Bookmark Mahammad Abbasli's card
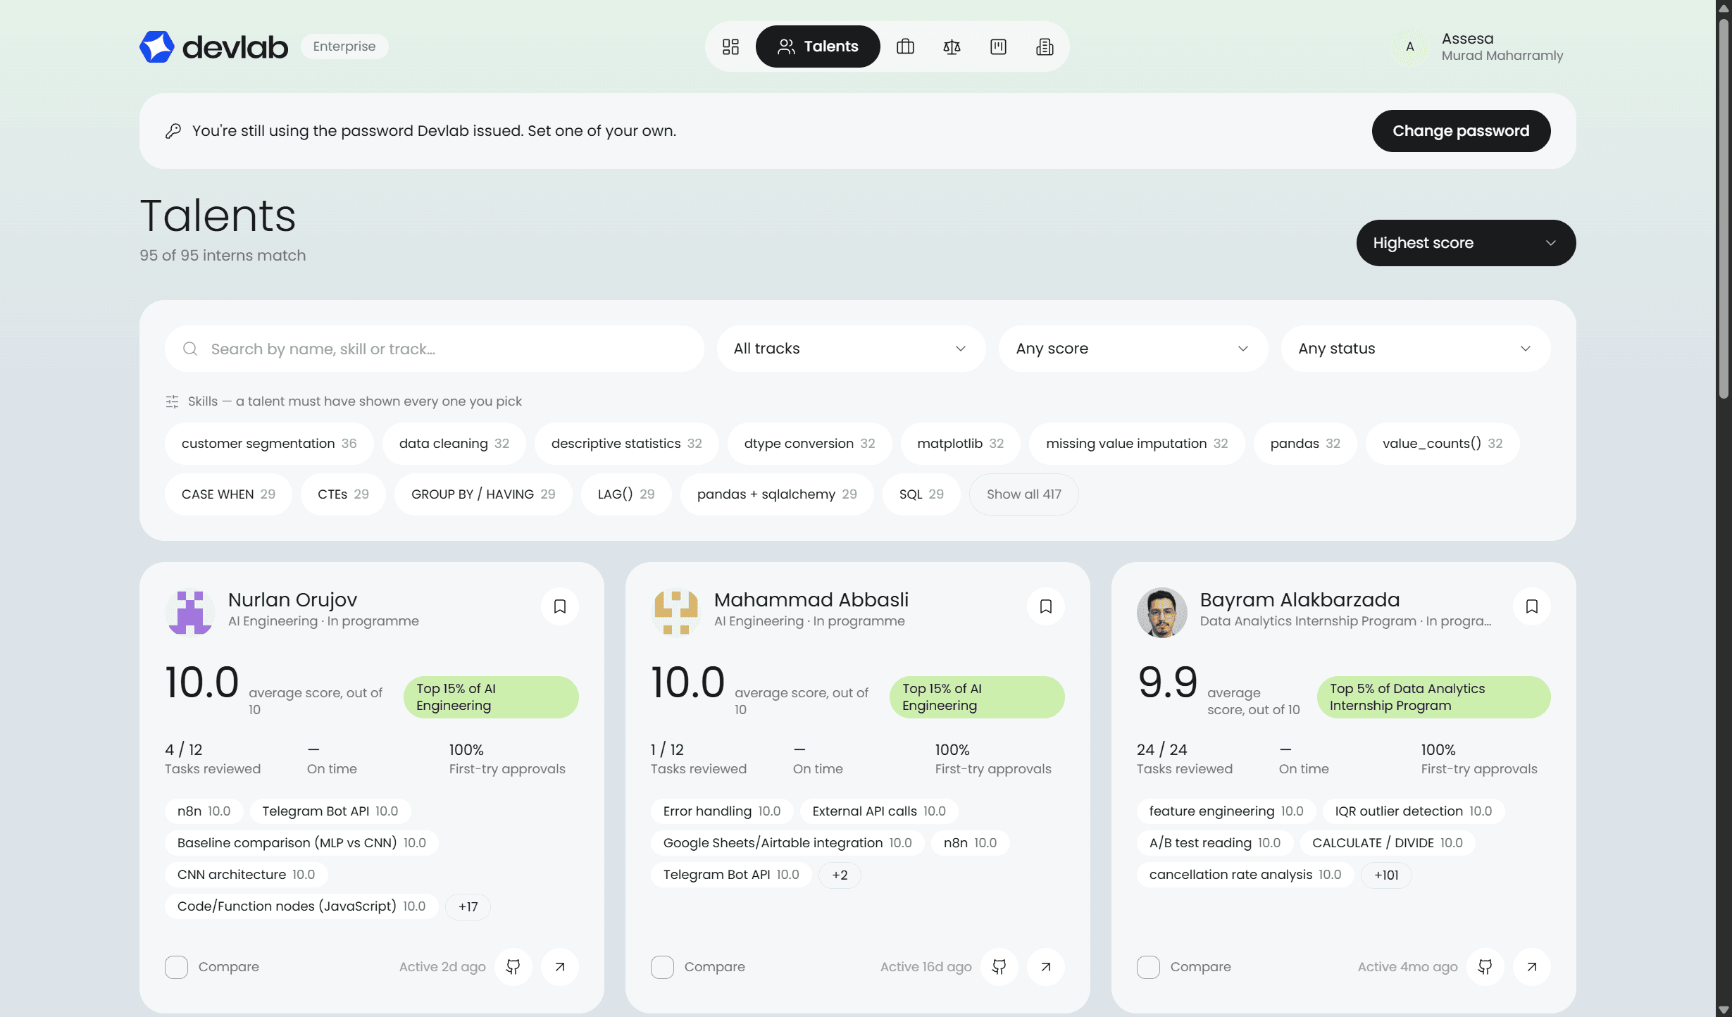1732x1017 pixels. [x=1046, y=606]
